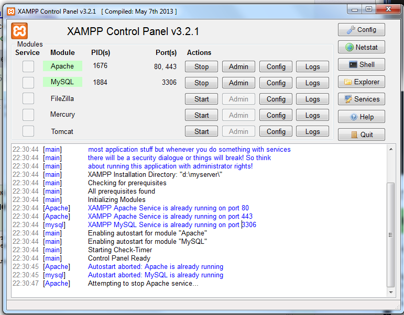Start the FileZilla module
This screenshot has width=404, height=315.
coord(202,99)
